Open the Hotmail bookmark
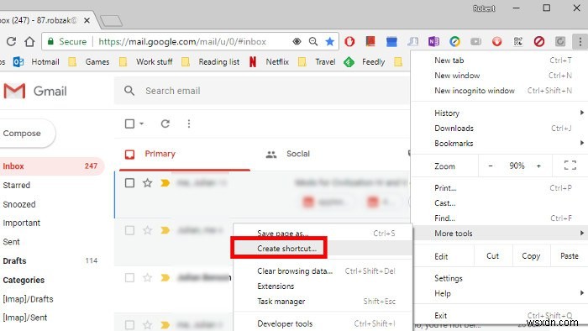 tap(36, 61)
